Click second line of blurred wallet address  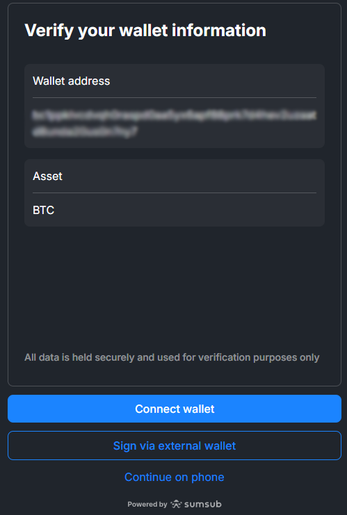(85, 131)
